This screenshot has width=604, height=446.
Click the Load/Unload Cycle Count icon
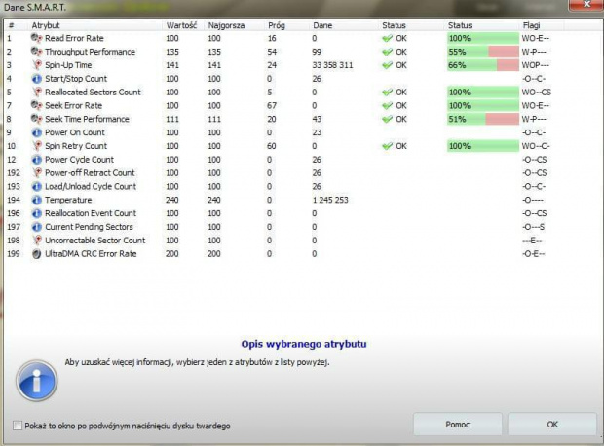[x=37, y=186]
